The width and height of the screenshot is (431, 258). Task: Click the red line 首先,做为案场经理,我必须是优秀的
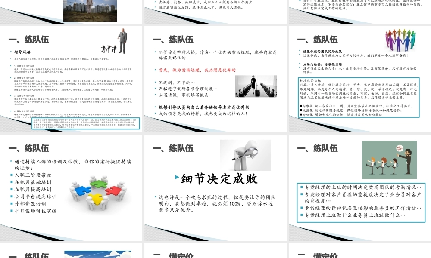[197, 70]
